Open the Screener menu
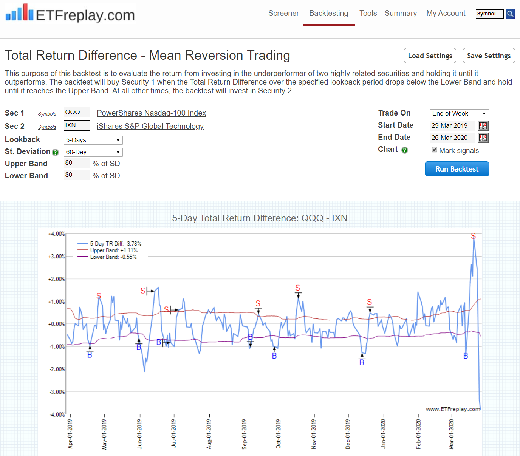The width and height of the screenshot is (520, 456). [x=283, y=13]
